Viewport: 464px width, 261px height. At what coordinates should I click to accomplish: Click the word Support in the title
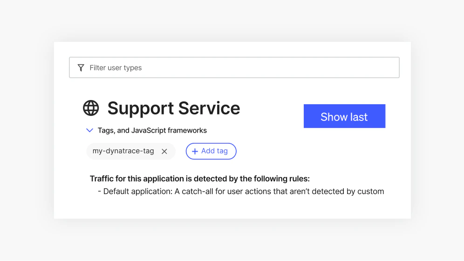click(140, 108)
